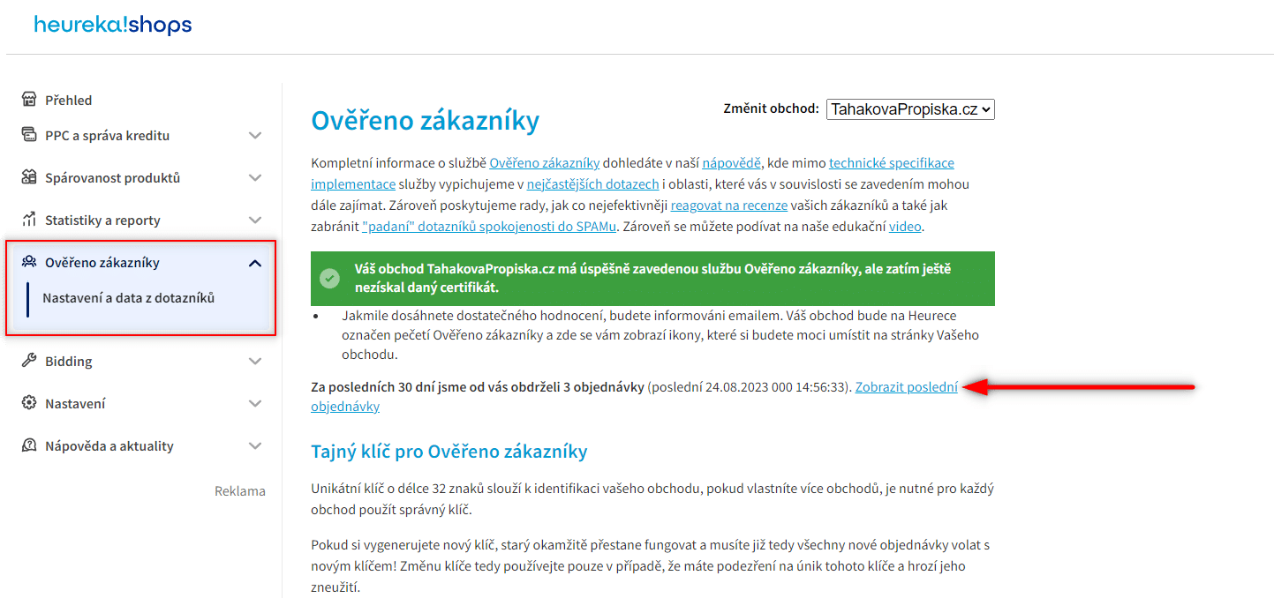Select PPC a správa kreditu menu item
Image resolution: width=1274 pixels, height=598 pixels.
107,136
